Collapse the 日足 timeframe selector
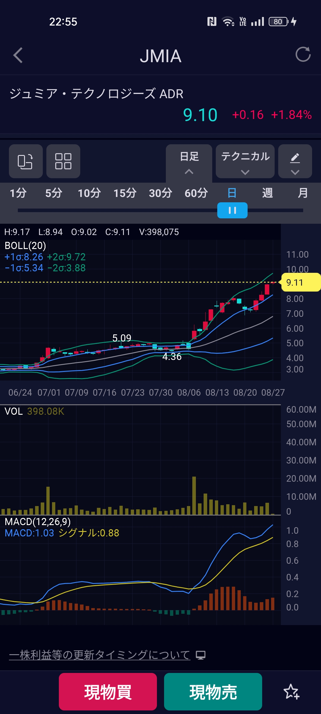The width and height of the screenshot is (321, 714). point(189,163)
